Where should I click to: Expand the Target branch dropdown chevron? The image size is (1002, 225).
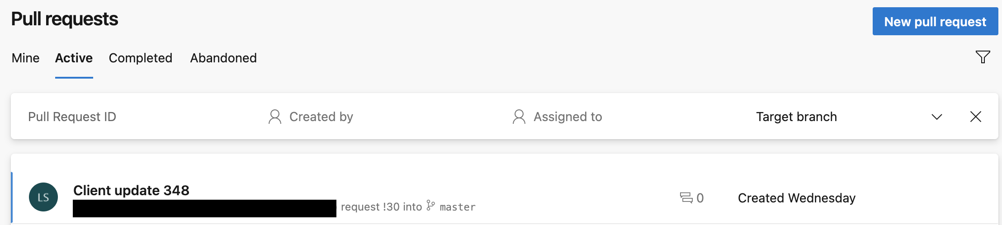pos(936,117)
